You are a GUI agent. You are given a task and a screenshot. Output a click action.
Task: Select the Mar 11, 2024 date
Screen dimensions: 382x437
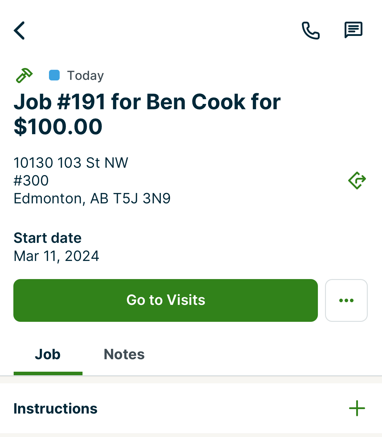coord(56,256)
